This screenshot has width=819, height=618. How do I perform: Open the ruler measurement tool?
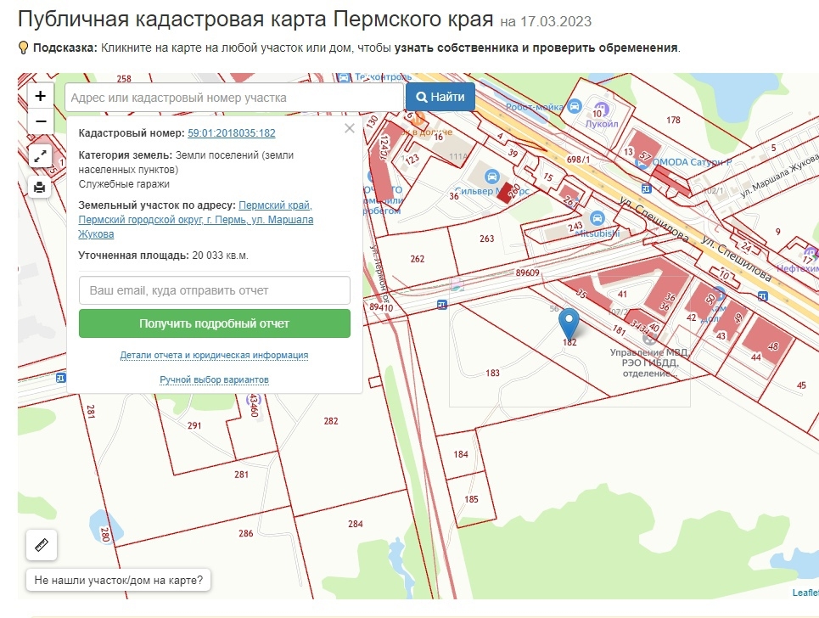[x=42, y=545]
